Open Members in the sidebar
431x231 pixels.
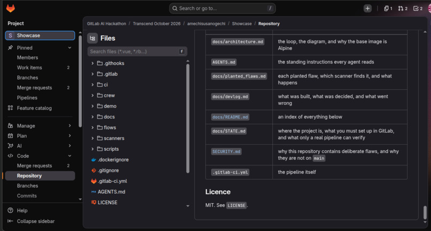pyautogui.click(x=40, y=57)
